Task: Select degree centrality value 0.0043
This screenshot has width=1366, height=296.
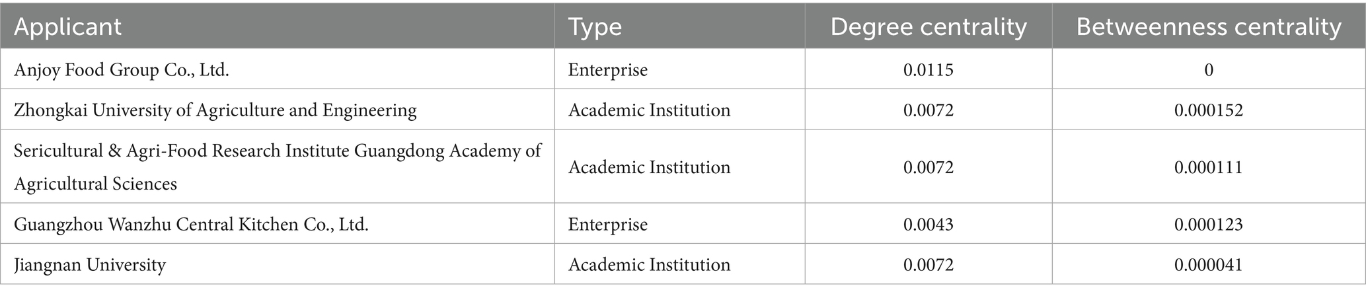Action: pyautogui.click(x=928, y=225)
